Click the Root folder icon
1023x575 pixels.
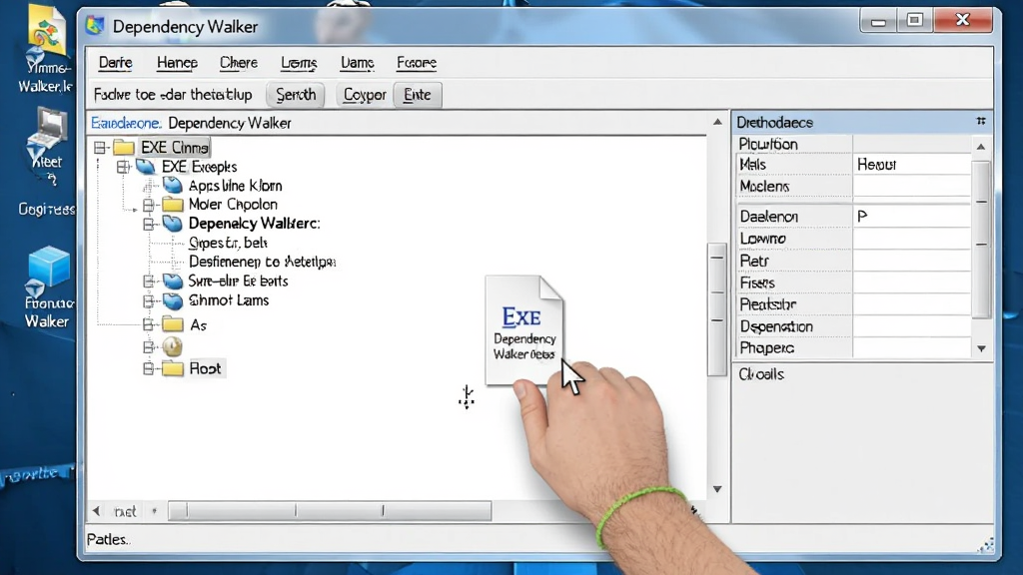tap(172, 368)
